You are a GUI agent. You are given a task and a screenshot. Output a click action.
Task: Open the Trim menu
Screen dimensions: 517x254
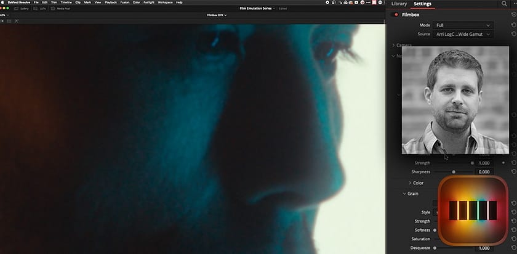[x=54, y=2]
